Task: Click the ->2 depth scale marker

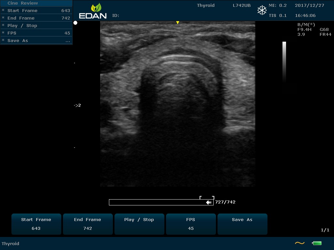Action: tap(77, 105)
